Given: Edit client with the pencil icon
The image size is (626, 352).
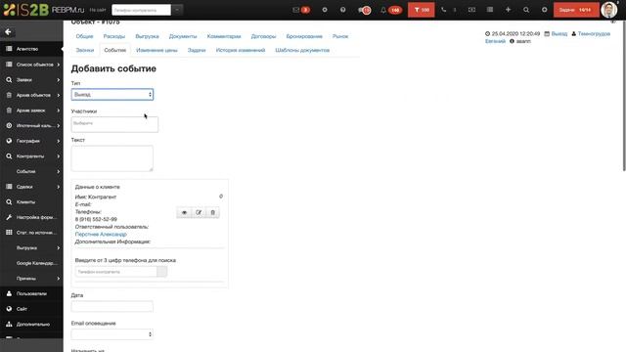Looking at the screenshot, I should point(199,212).
